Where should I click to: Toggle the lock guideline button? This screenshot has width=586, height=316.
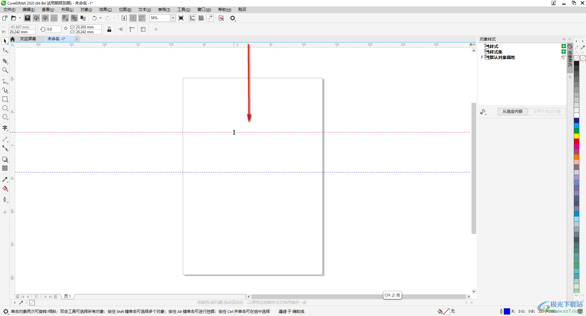109,29
